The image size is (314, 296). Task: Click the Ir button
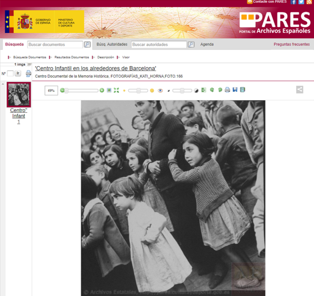(18, 73)
